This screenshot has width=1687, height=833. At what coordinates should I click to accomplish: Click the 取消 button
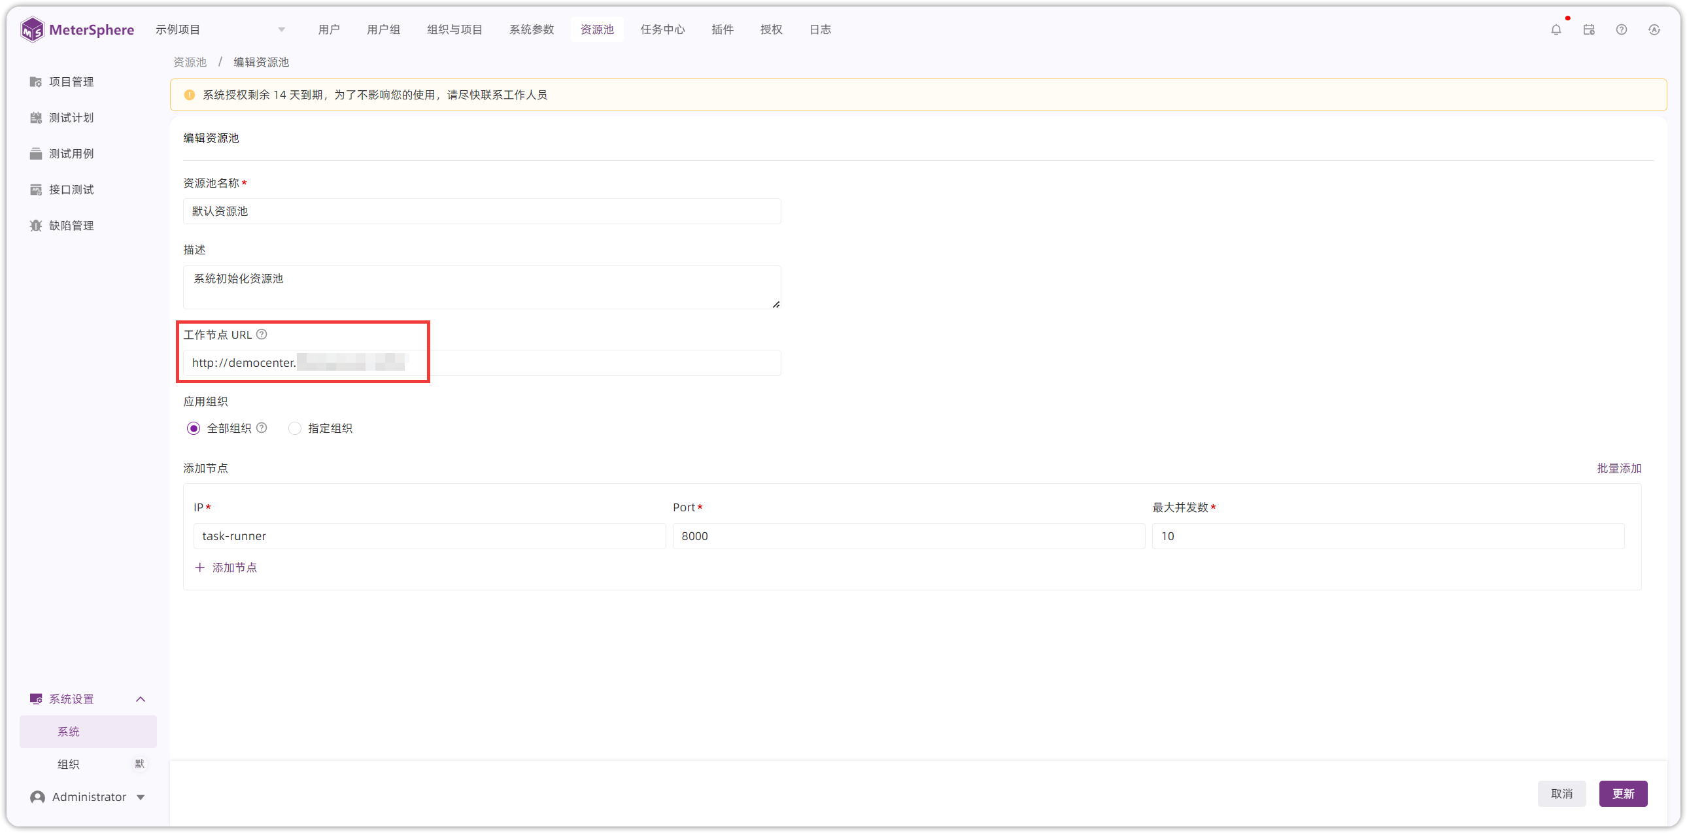(1561, 794)
